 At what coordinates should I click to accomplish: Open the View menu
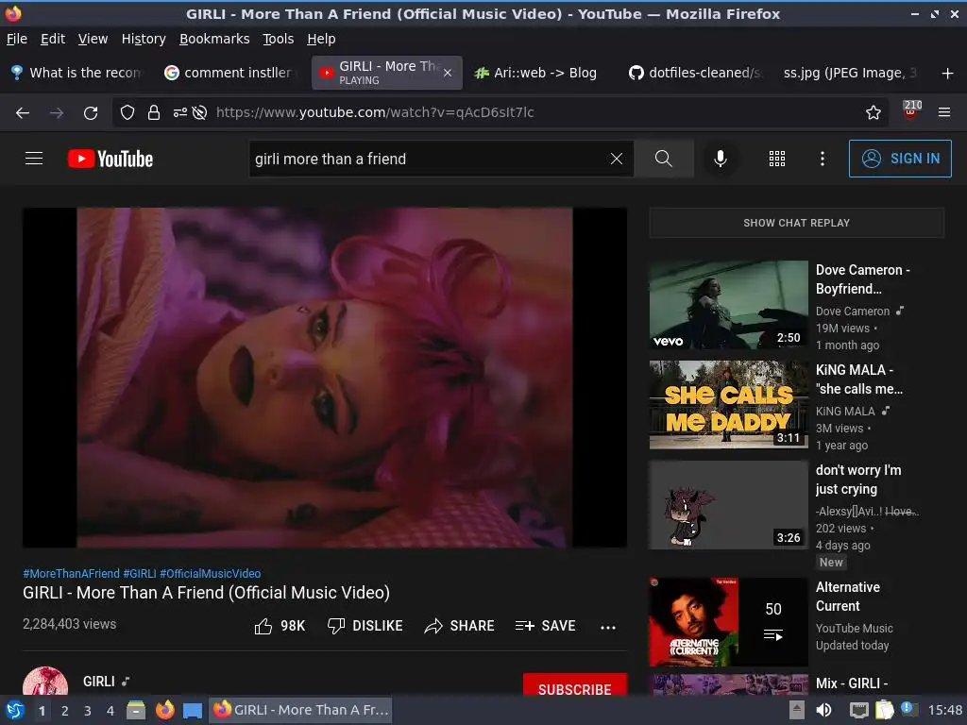93,39
